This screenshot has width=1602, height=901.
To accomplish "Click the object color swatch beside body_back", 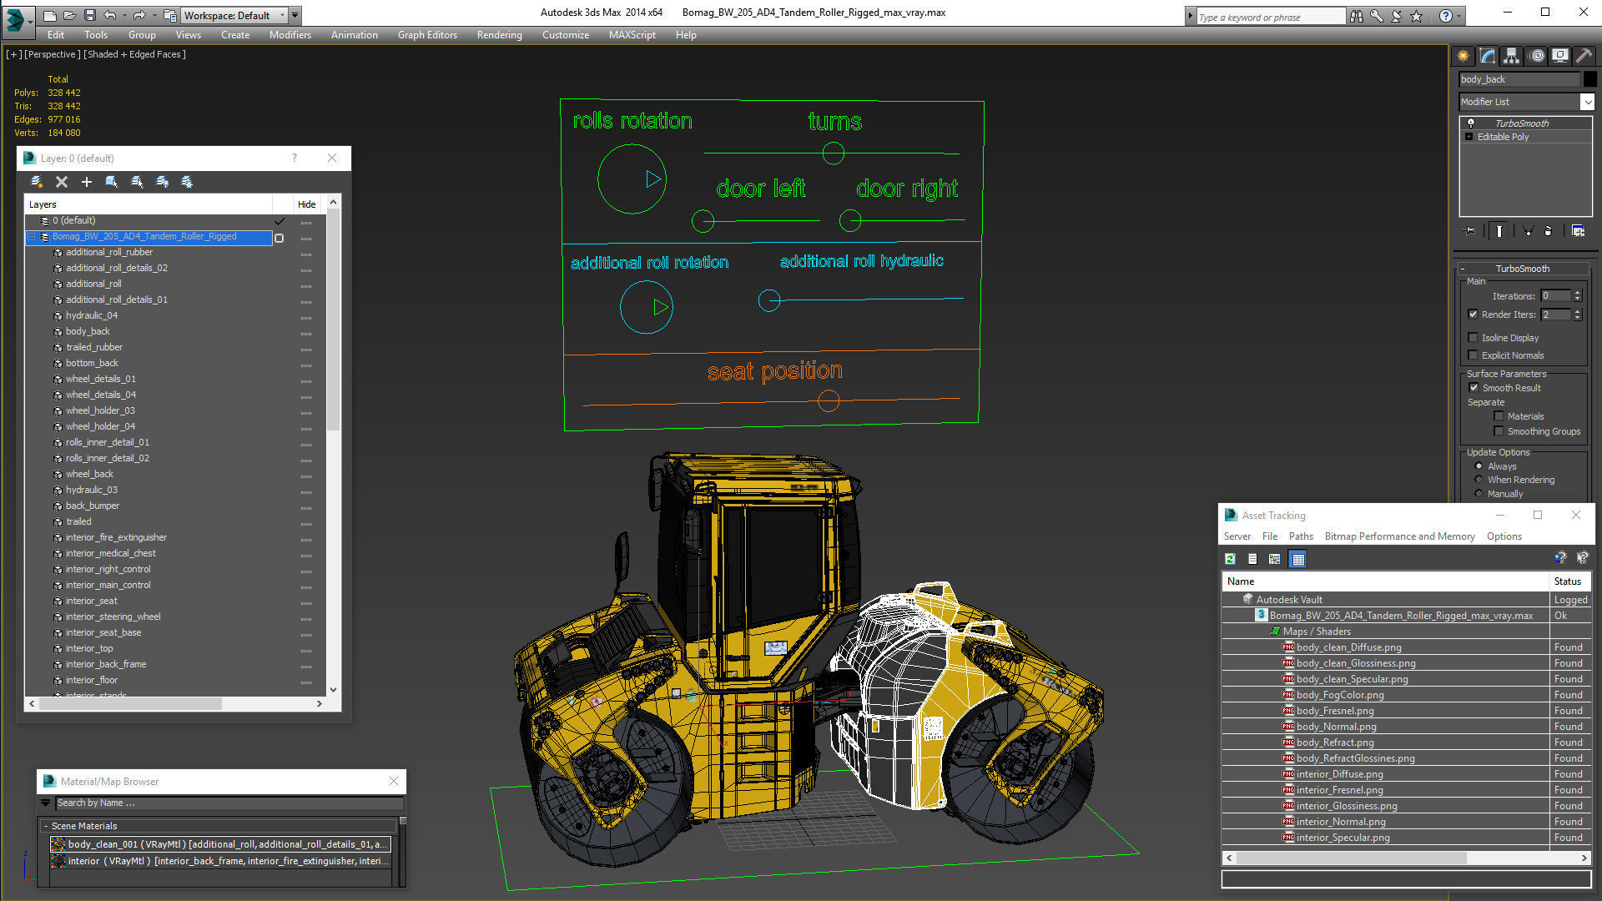I will tap(1590, 79).
